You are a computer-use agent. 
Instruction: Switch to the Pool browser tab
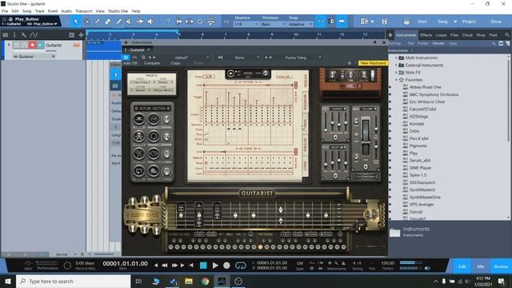click(x=493, y=35)
